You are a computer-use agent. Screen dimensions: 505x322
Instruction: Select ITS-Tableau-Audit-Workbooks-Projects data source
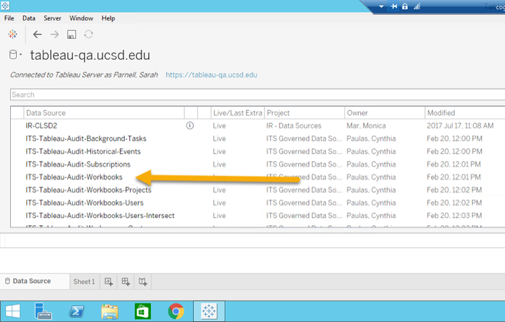click(88, 190)
